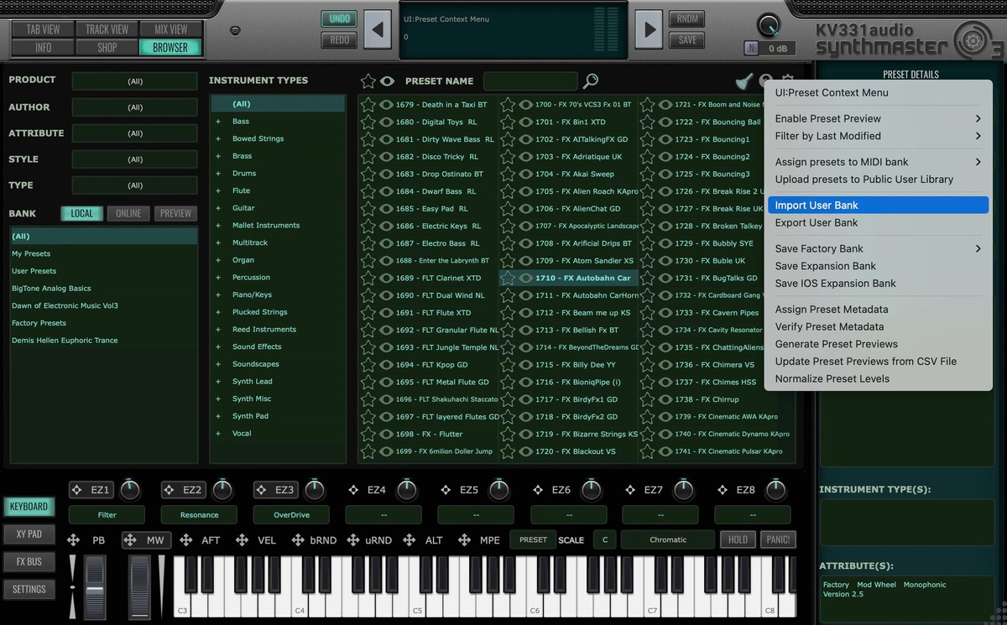
Task: Click the next preset right arrow
Action: (649, 30)
